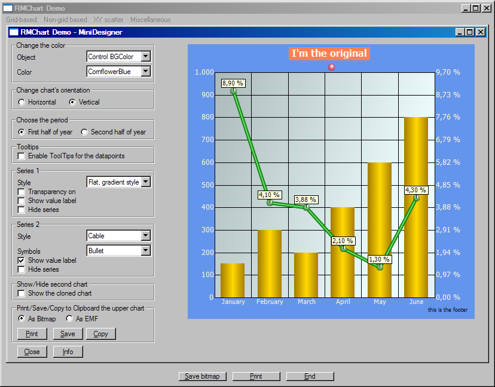Image resolution: width=495 pixels, height=387 pixels.
Task: Click the January gold bar
Action: (233, 280)
